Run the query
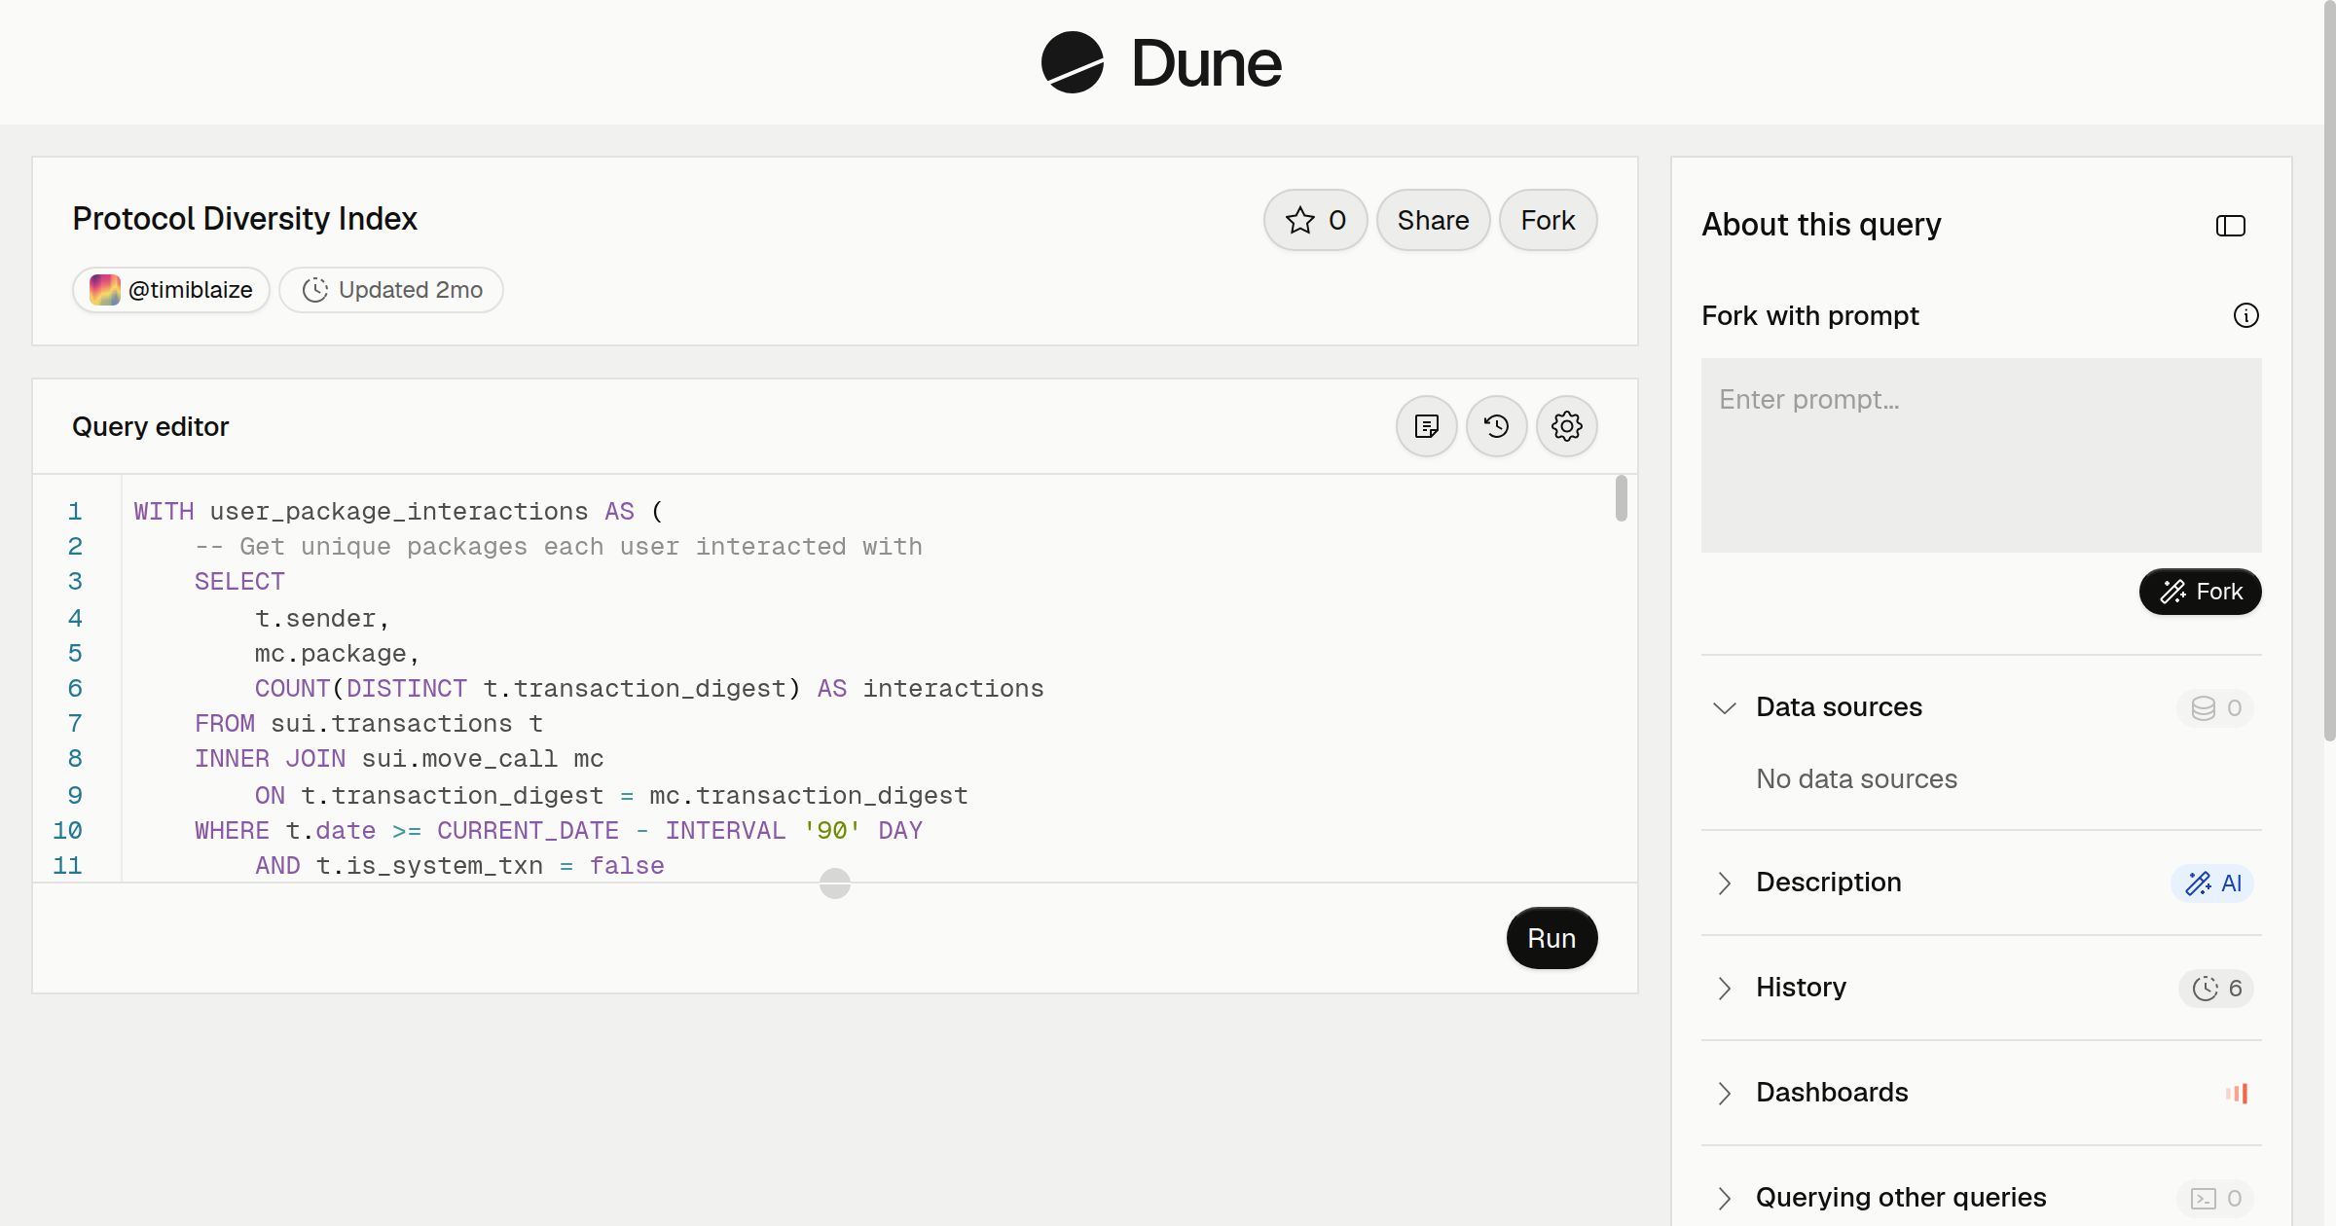The height and width of the screenshot is (1226, 2336). [1551, 938]
